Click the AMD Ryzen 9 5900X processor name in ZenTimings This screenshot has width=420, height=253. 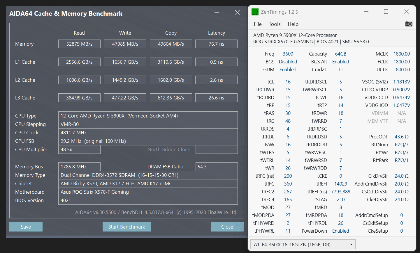pos(295,35)
